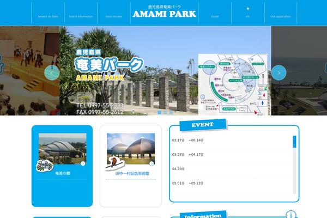Click the EVENT list scrollbar thumb
This screenshot has width=327, height=218.
click(294, 142)
